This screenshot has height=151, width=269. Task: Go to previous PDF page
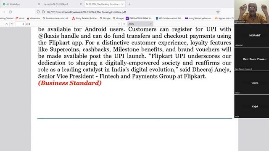coord(7,24)
